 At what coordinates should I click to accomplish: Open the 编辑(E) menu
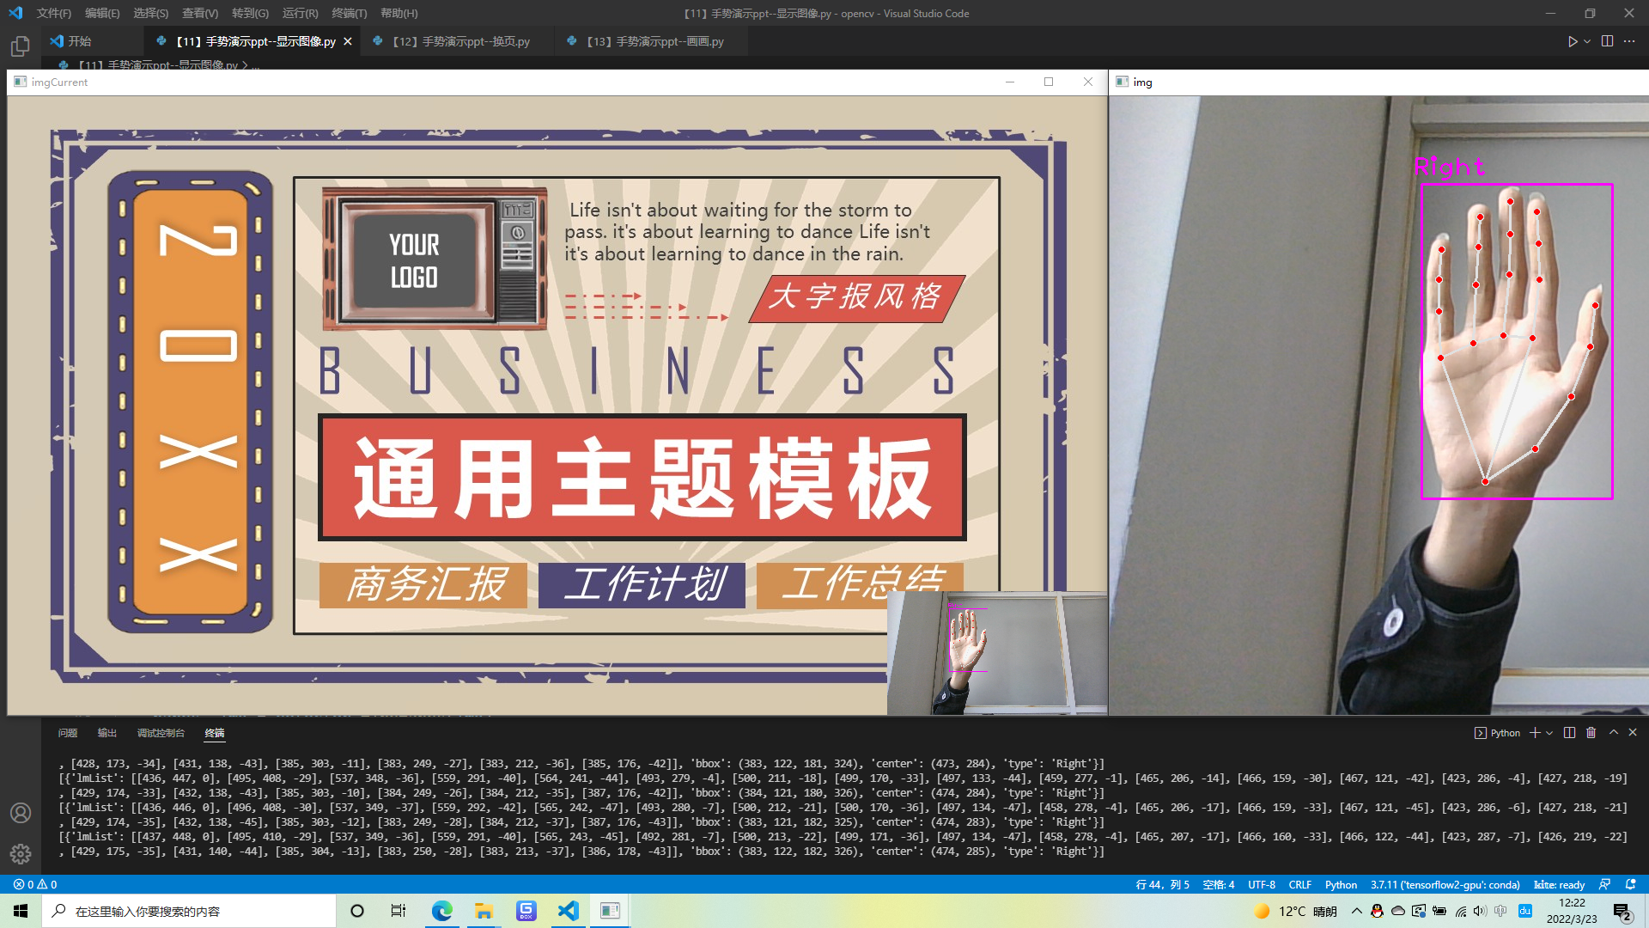click(102, 13)
